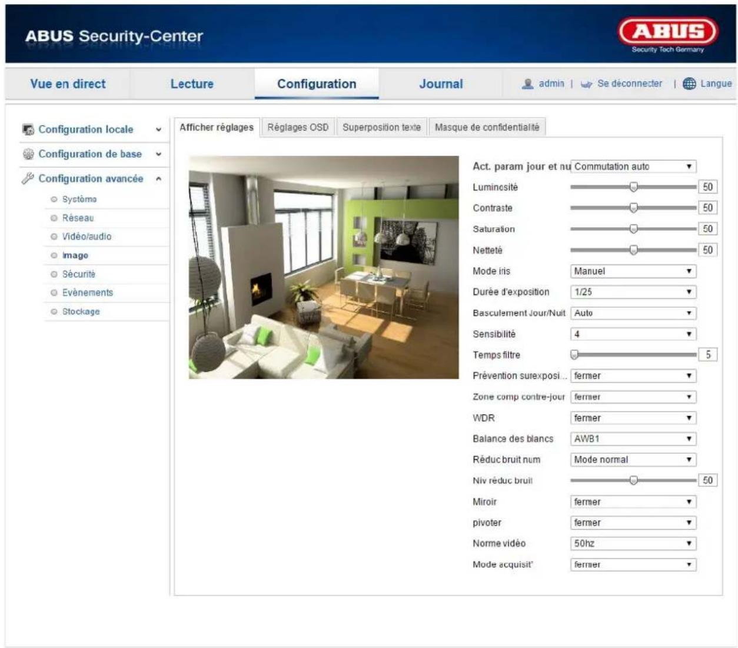Screen dimensions: 738x648
Task: Open the Masque de confidentialité tab
Action: point(487,127)
